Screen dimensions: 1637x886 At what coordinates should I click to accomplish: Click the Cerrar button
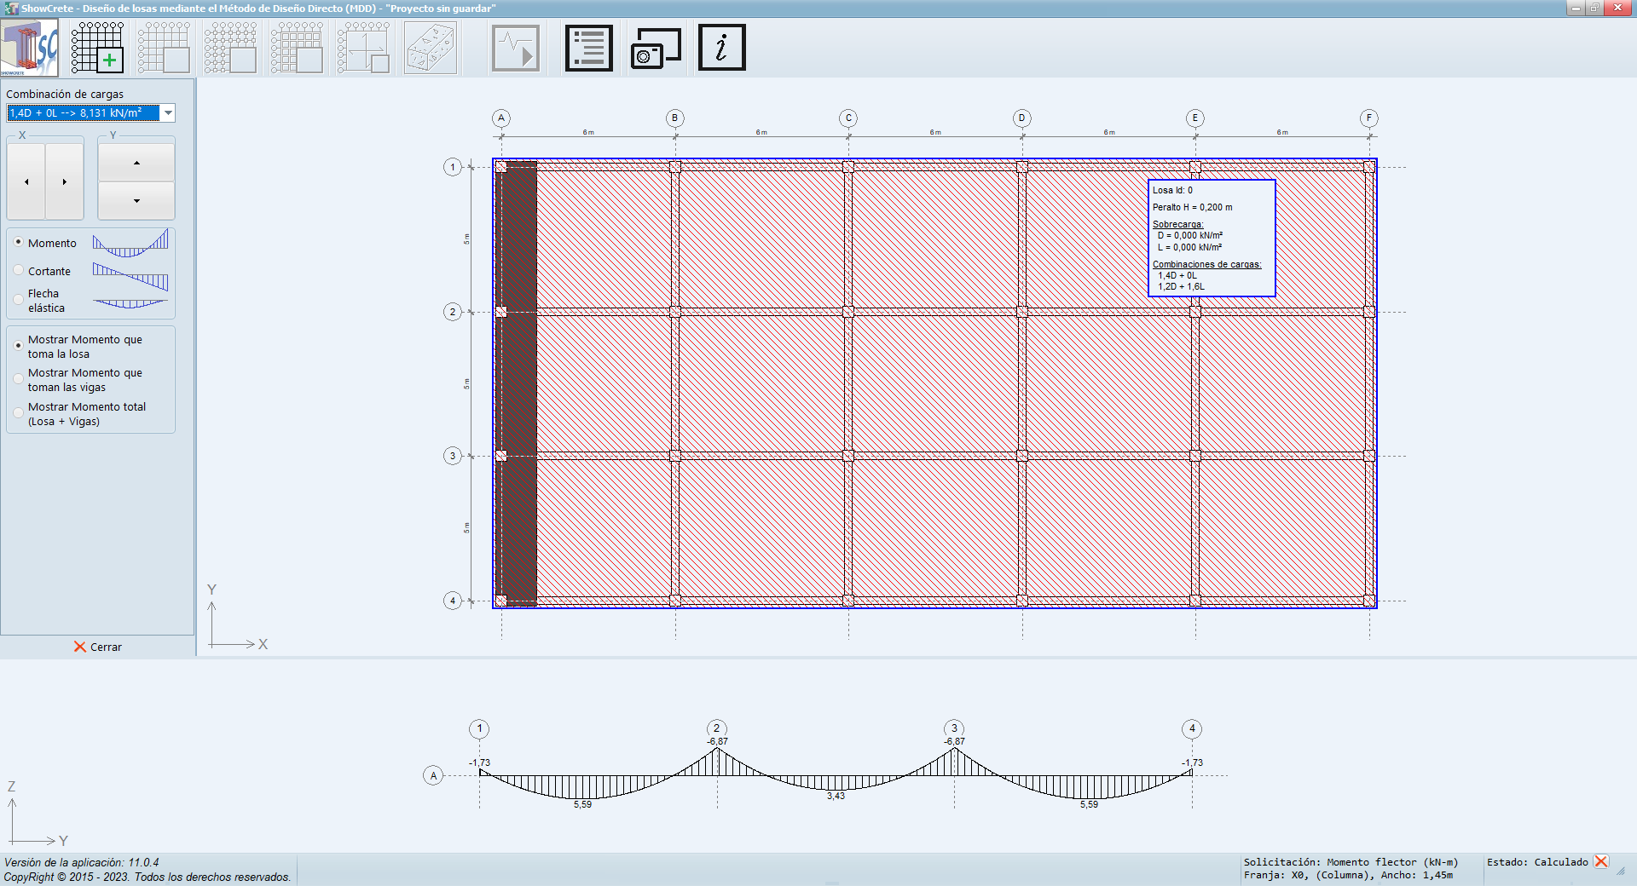point(97,647)
